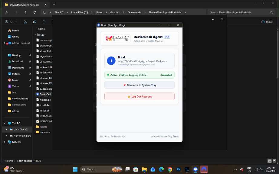Click the blue user avatar circle for Ikvak
This screenshot has height=174, width=279.
click(x=111, y=61)
